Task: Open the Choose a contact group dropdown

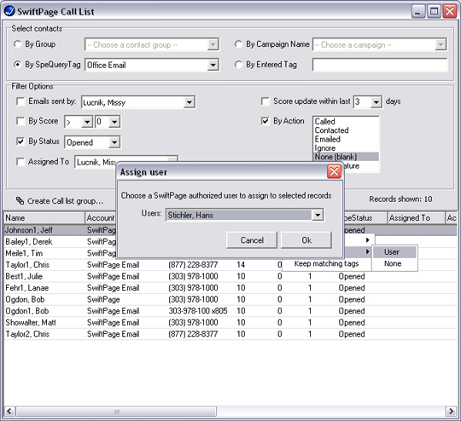Action: pos(213,45)
